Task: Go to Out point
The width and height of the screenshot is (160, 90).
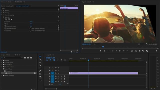Action: click(x=127, y=51)
